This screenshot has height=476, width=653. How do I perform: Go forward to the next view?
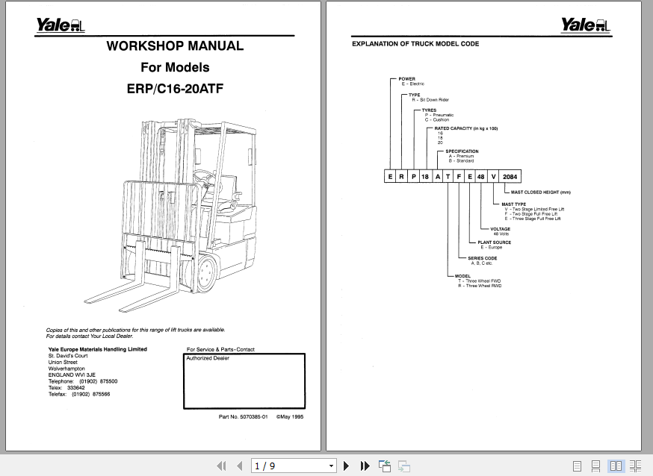(404, 466)
